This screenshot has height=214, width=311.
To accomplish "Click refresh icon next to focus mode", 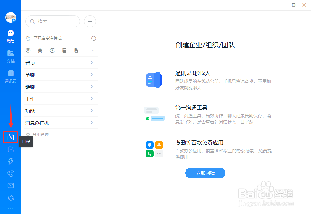I will (x=93, y=38).
